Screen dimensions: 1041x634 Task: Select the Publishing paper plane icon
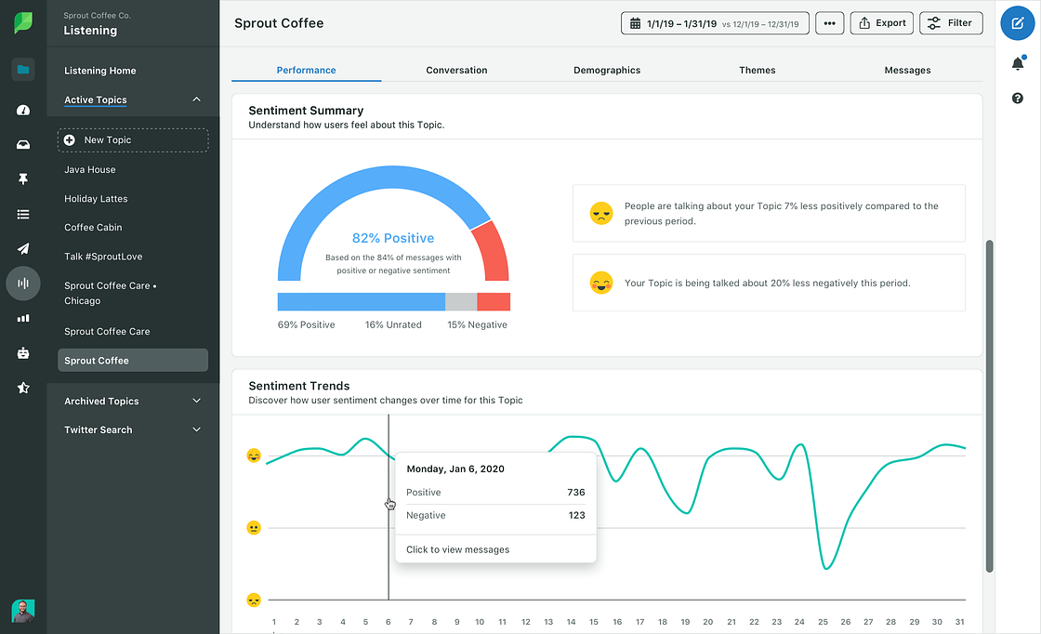tap(22, 248)
